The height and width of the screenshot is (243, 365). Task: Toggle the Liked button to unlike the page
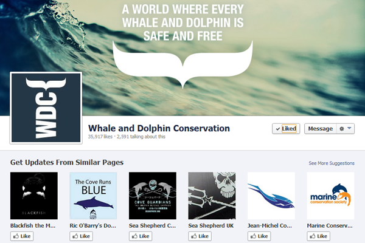[286, 129]
